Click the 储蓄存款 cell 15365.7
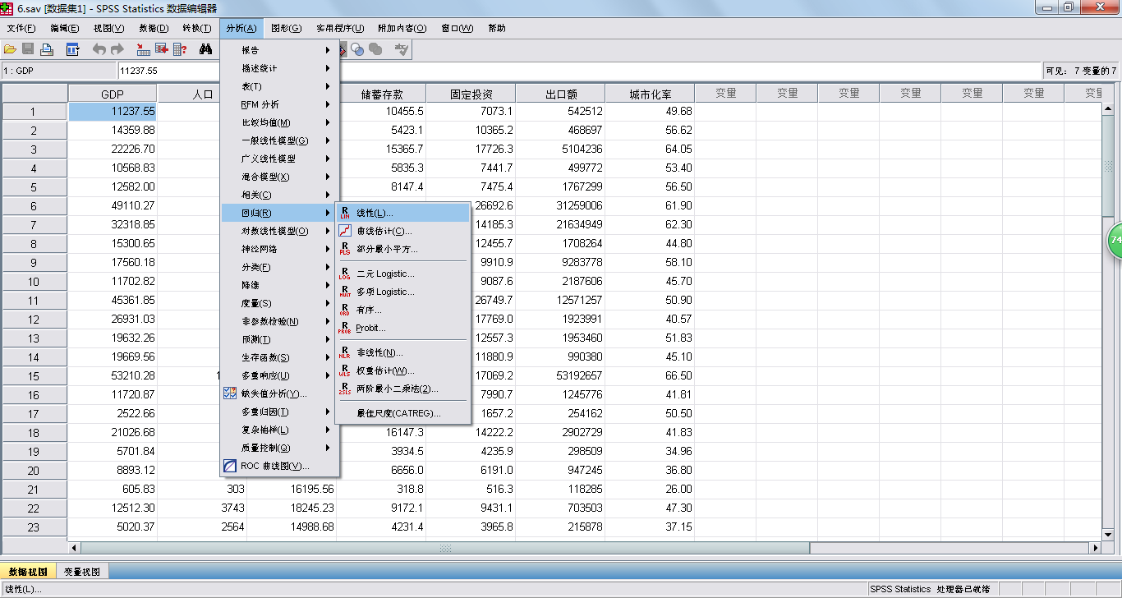 click(381, 149)
